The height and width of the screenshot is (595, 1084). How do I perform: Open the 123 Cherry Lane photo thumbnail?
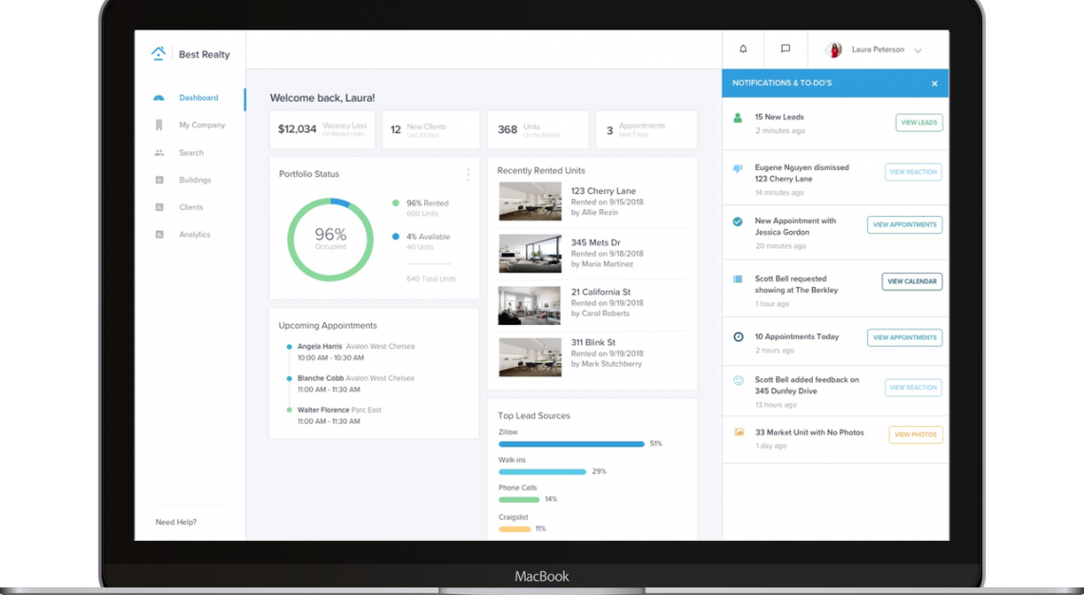531,202
